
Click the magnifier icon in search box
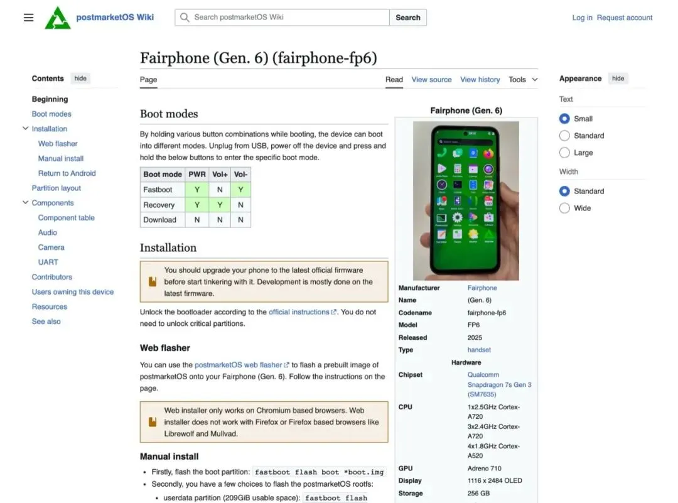click(x=185, y=18)
